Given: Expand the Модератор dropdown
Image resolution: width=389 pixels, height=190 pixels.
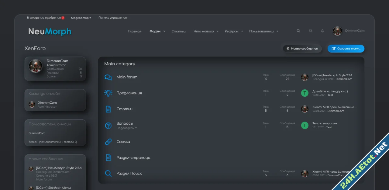Looking at the screenshot, I should pyautogui.click(x=81, y=18).
